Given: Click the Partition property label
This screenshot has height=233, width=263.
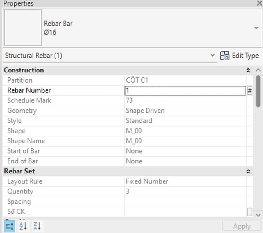Looking at the screenshot, I should coord(20,80).
